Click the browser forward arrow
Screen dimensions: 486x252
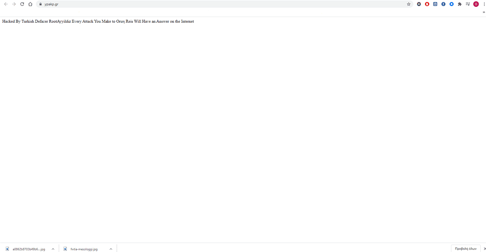click(x=14, y=4)
